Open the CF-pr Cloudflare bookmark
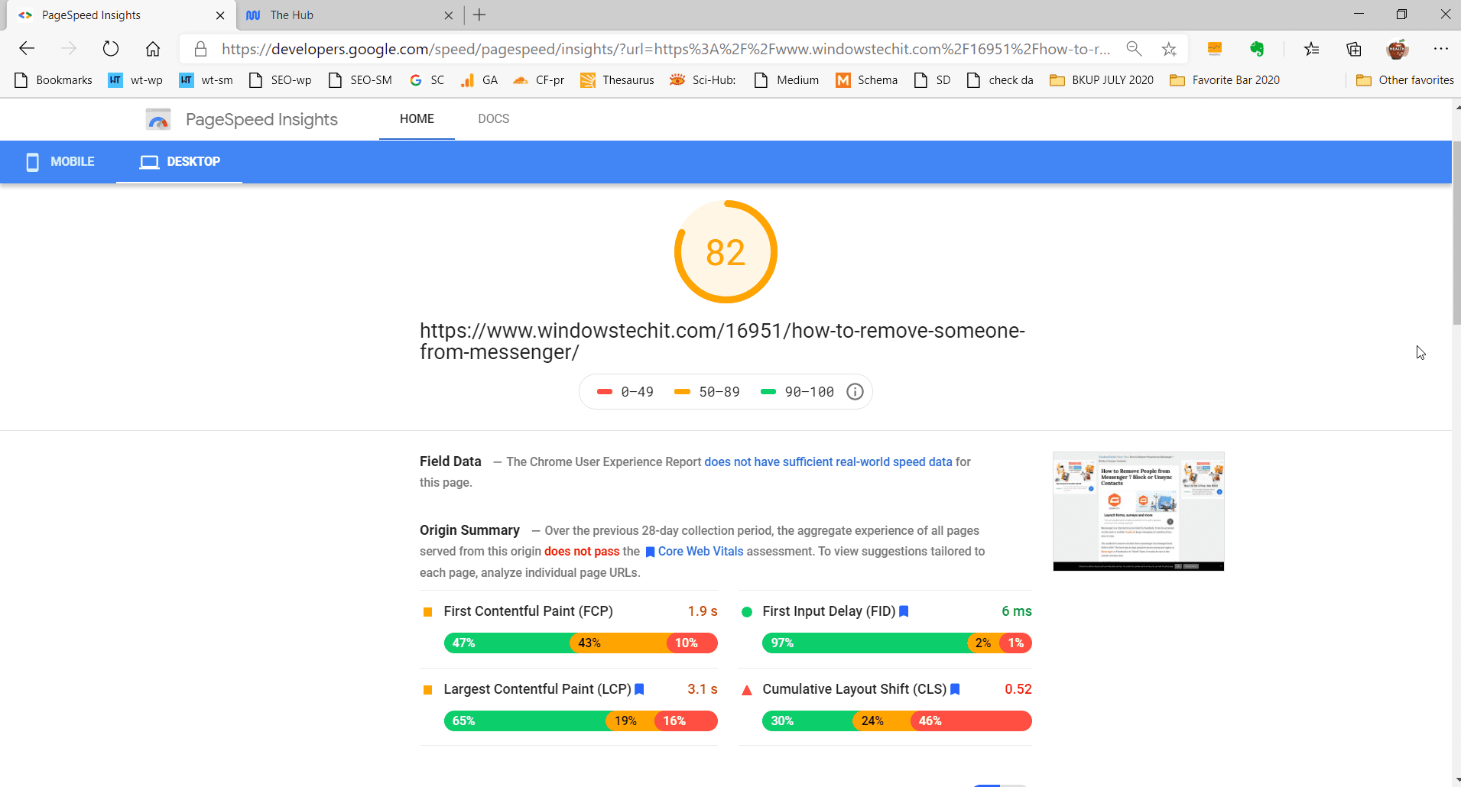1461x787 pixels. tap(539, 80)
